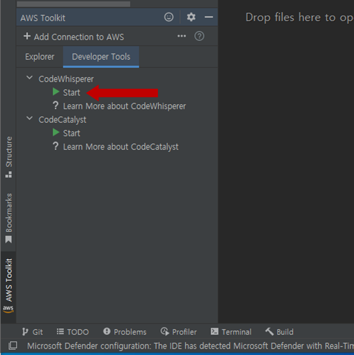This screenshot has height=355, width=354.
Task: Hide the AWS Toolkit panel with the minus icon
Action: 209,17
